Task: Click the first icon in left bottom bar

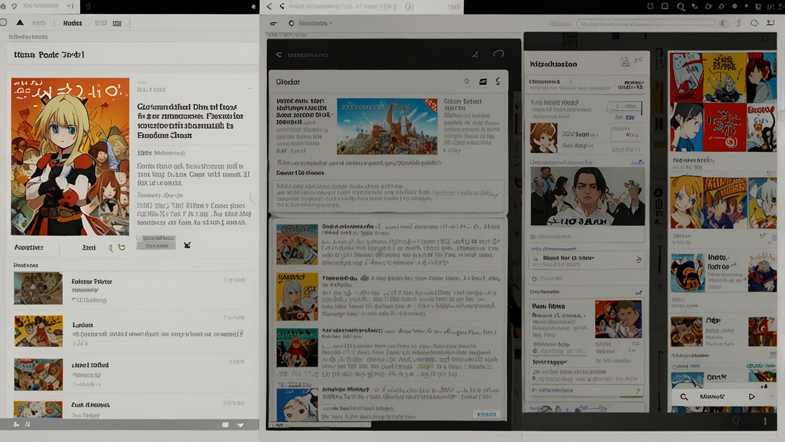Action: click(x=16, y=424)
